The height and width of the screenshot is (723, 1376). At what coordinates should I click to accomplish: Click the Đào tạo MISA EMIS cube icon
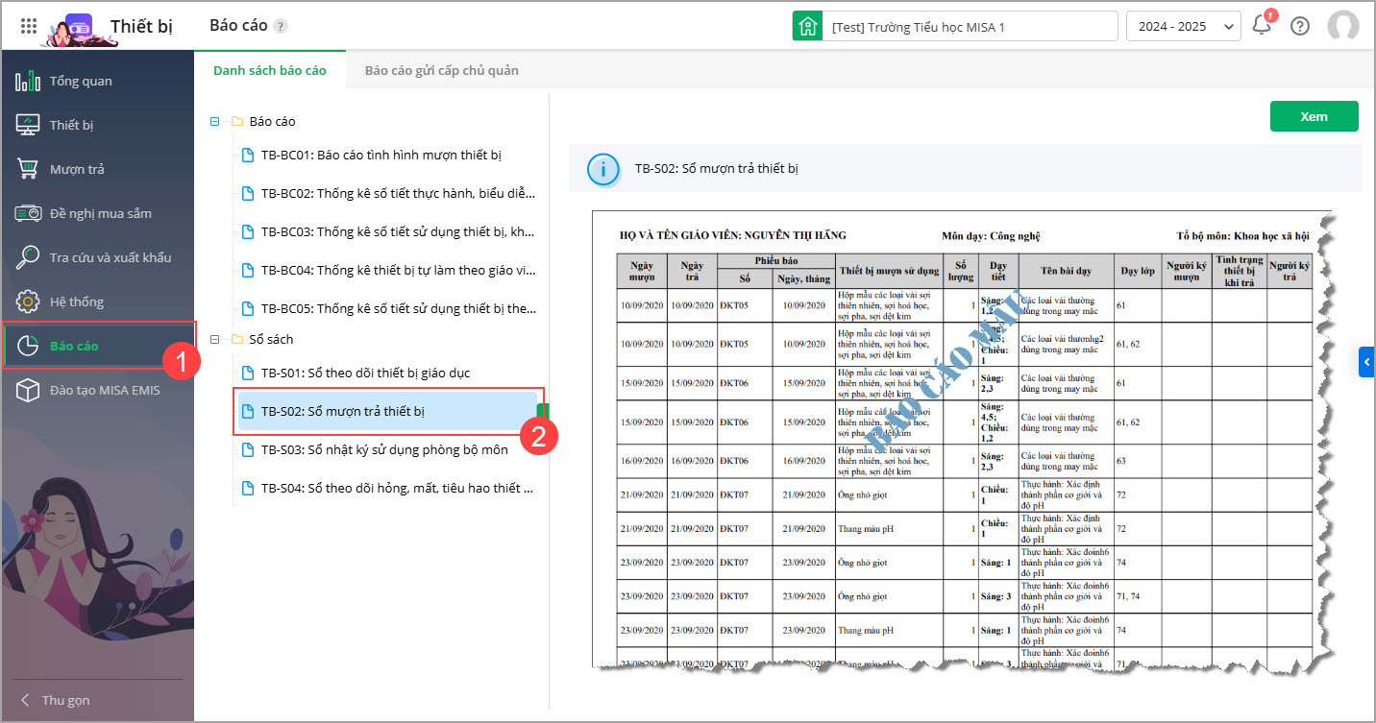[28, 390]
